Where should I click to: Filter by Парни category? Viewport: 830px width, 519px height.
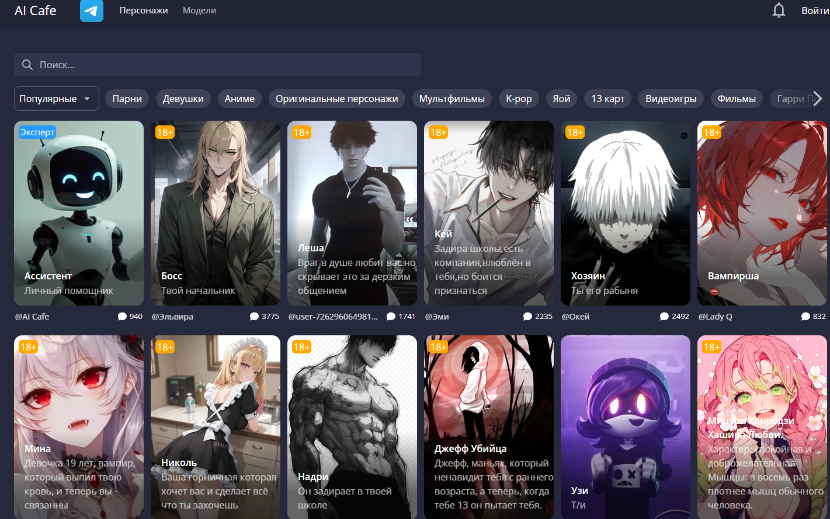tap(127, 99)
